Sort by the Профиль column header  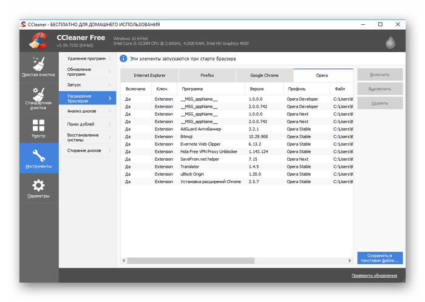click(307, 89)
